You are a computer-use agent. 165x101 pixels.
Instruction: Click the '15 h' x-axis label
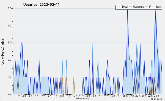pos(106,96)
